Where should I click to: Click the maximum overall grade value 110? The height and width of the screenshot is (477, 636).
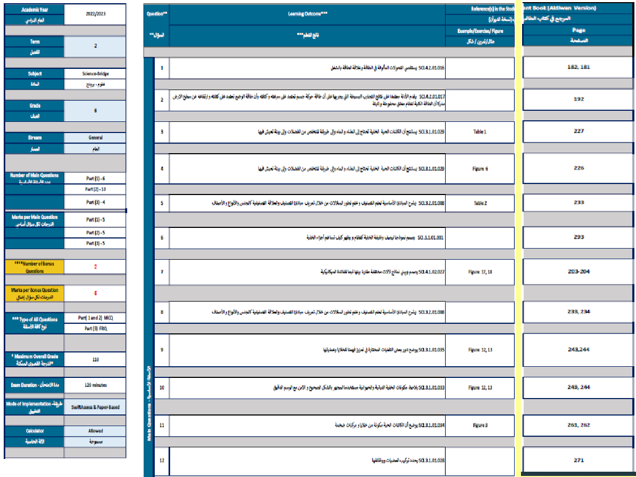(x=95, y=359)
